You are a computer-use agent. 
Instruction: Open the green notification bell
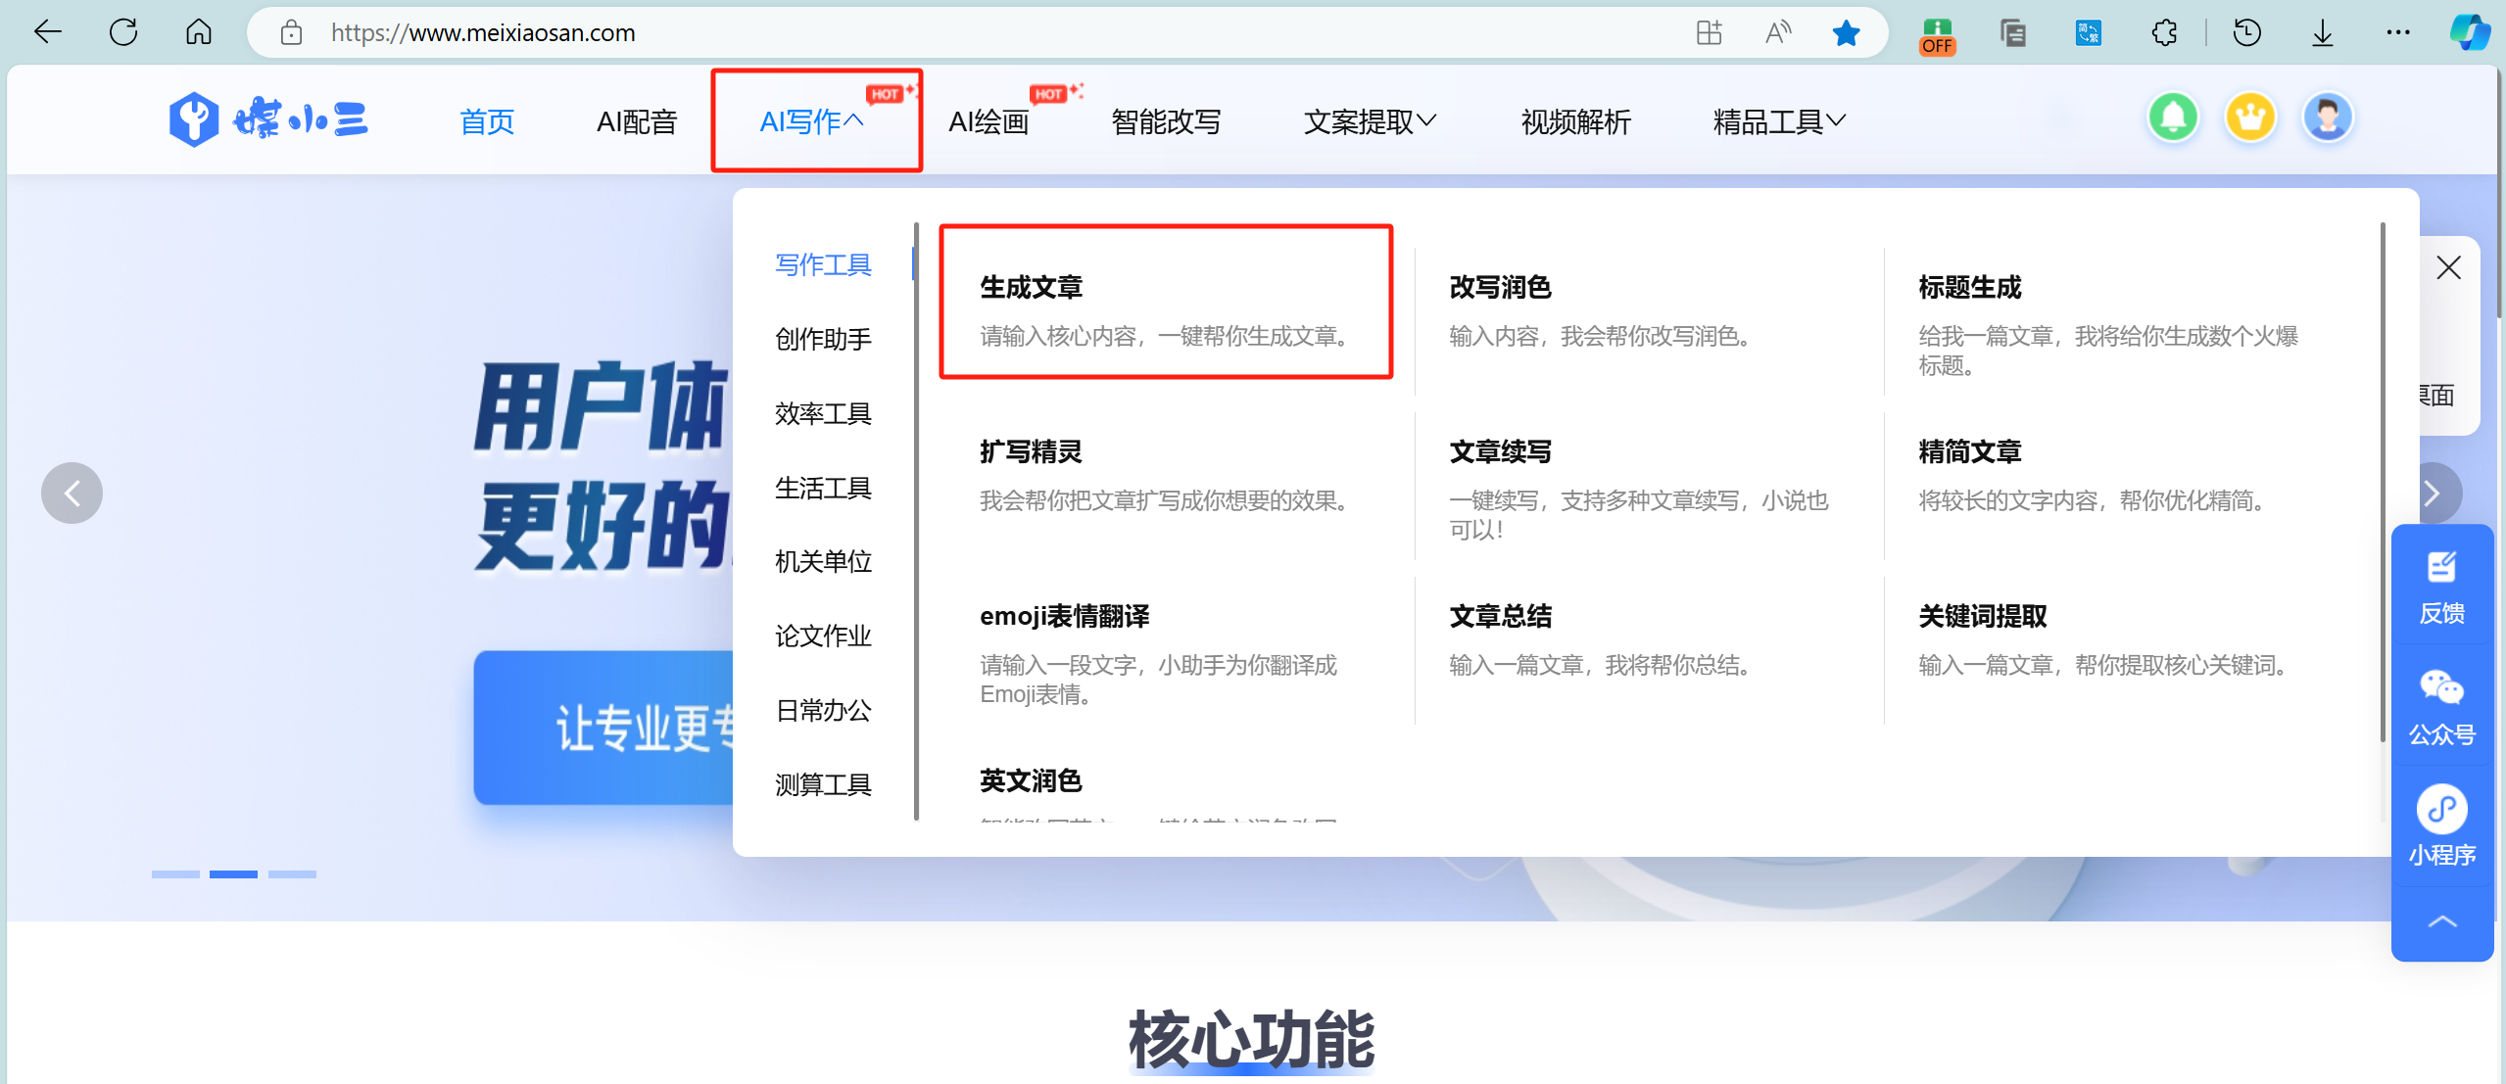click(x=2173, y=118)
